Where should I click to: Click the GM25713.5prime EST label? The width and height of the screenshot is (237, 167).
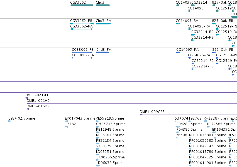[111, 124]
